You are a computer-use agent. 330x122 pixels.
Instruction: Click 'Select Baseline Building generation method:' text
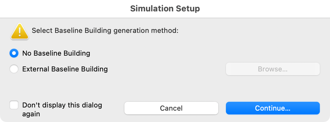105,31
